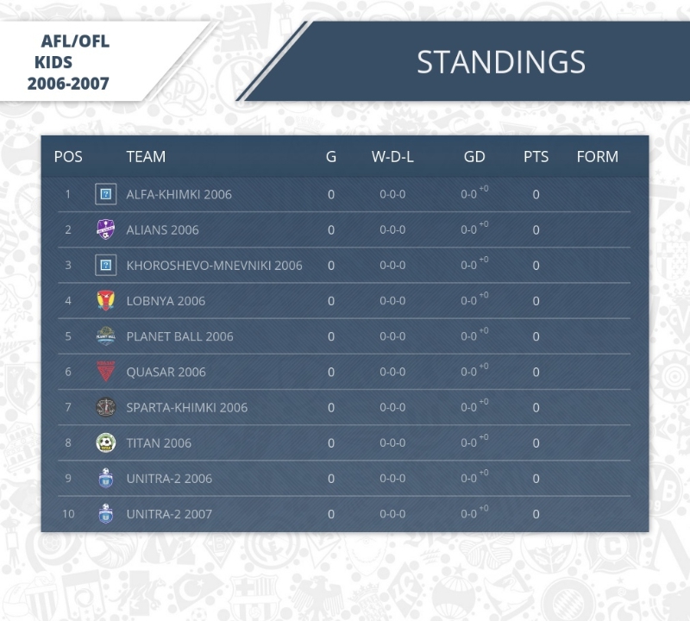Click the PTS column header
This screenshot has height=621, width=690.
536,157
